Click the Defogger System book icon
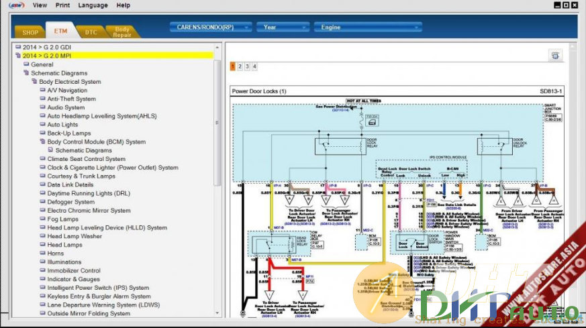Screen dimensions: 586x328 [42, 202]
